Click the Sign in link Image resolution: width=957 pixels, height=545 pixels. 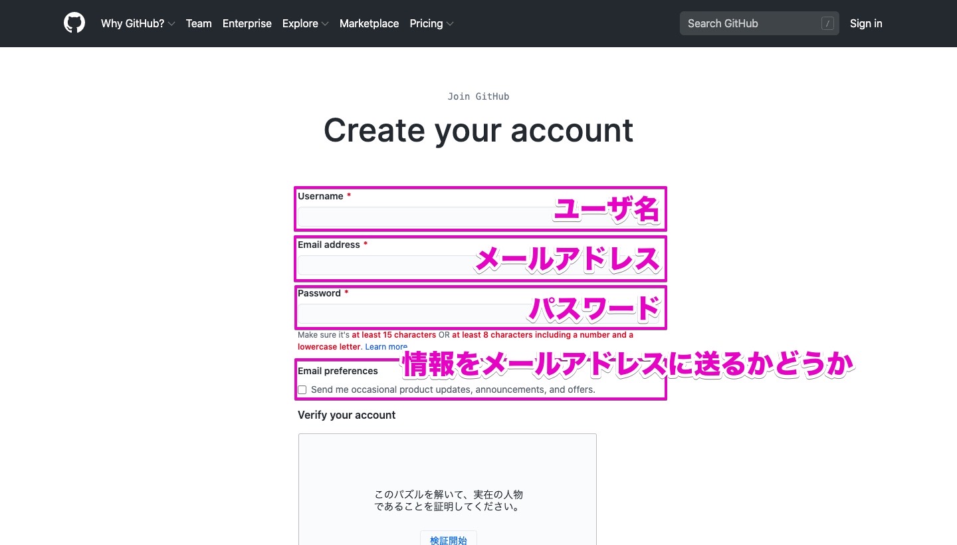(866, 23)
